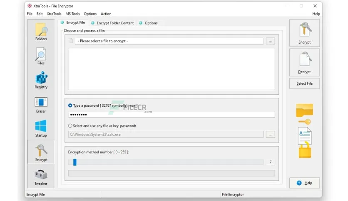Click the folder-key-document-lock illustration
This screenshot has width=348, height=201.
pos(305,130)
